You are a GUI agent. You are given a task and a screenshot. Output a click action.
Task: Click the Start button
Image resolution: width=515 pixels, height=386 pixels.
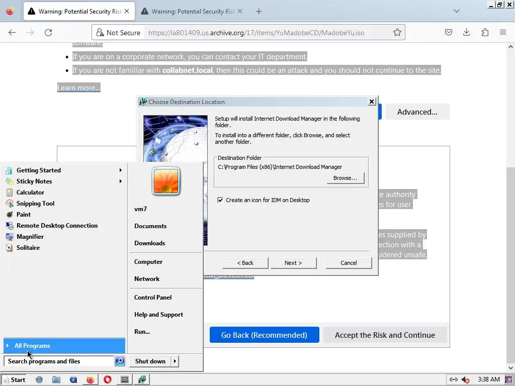(x=14, y=380)
